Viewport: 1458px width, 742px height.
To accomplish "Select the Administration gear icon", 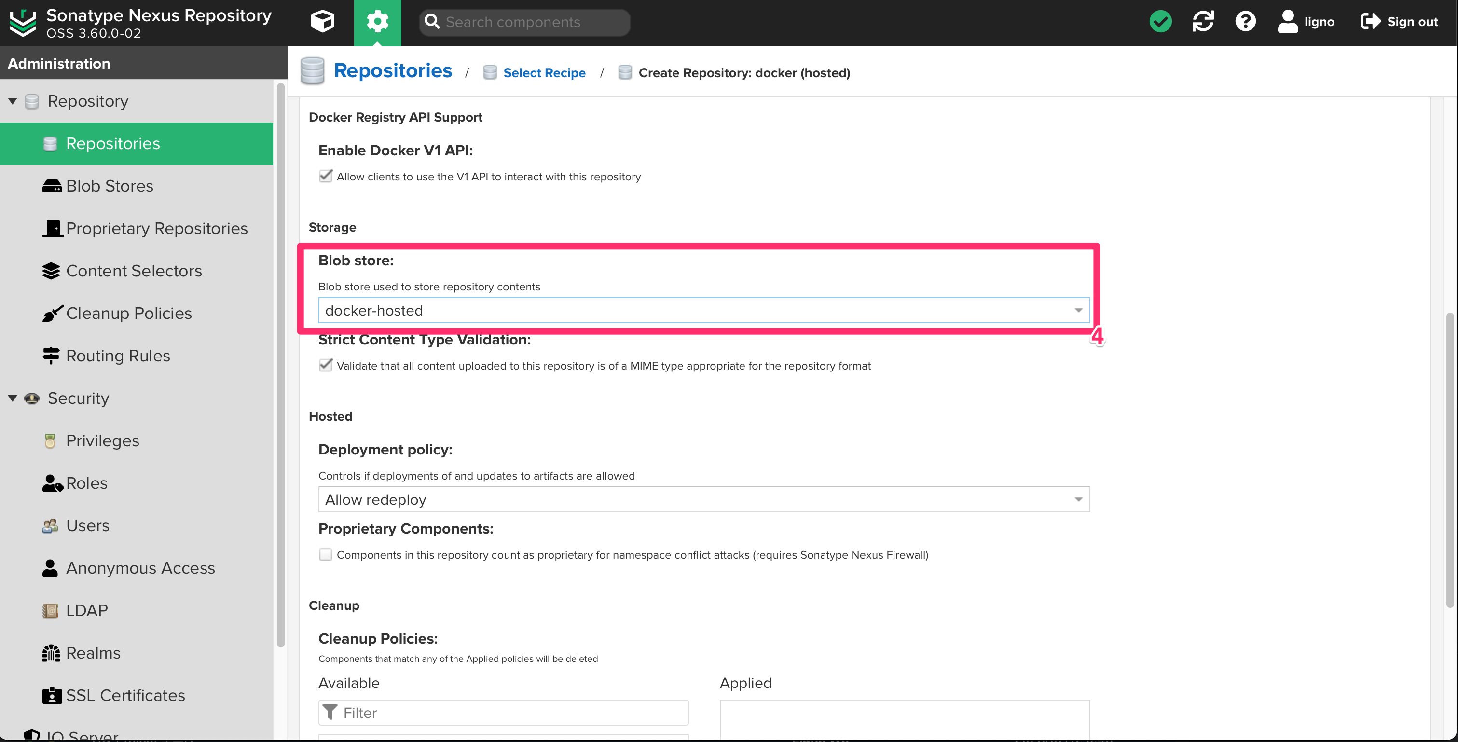I will pyautogui.click(x=377, y=22).
